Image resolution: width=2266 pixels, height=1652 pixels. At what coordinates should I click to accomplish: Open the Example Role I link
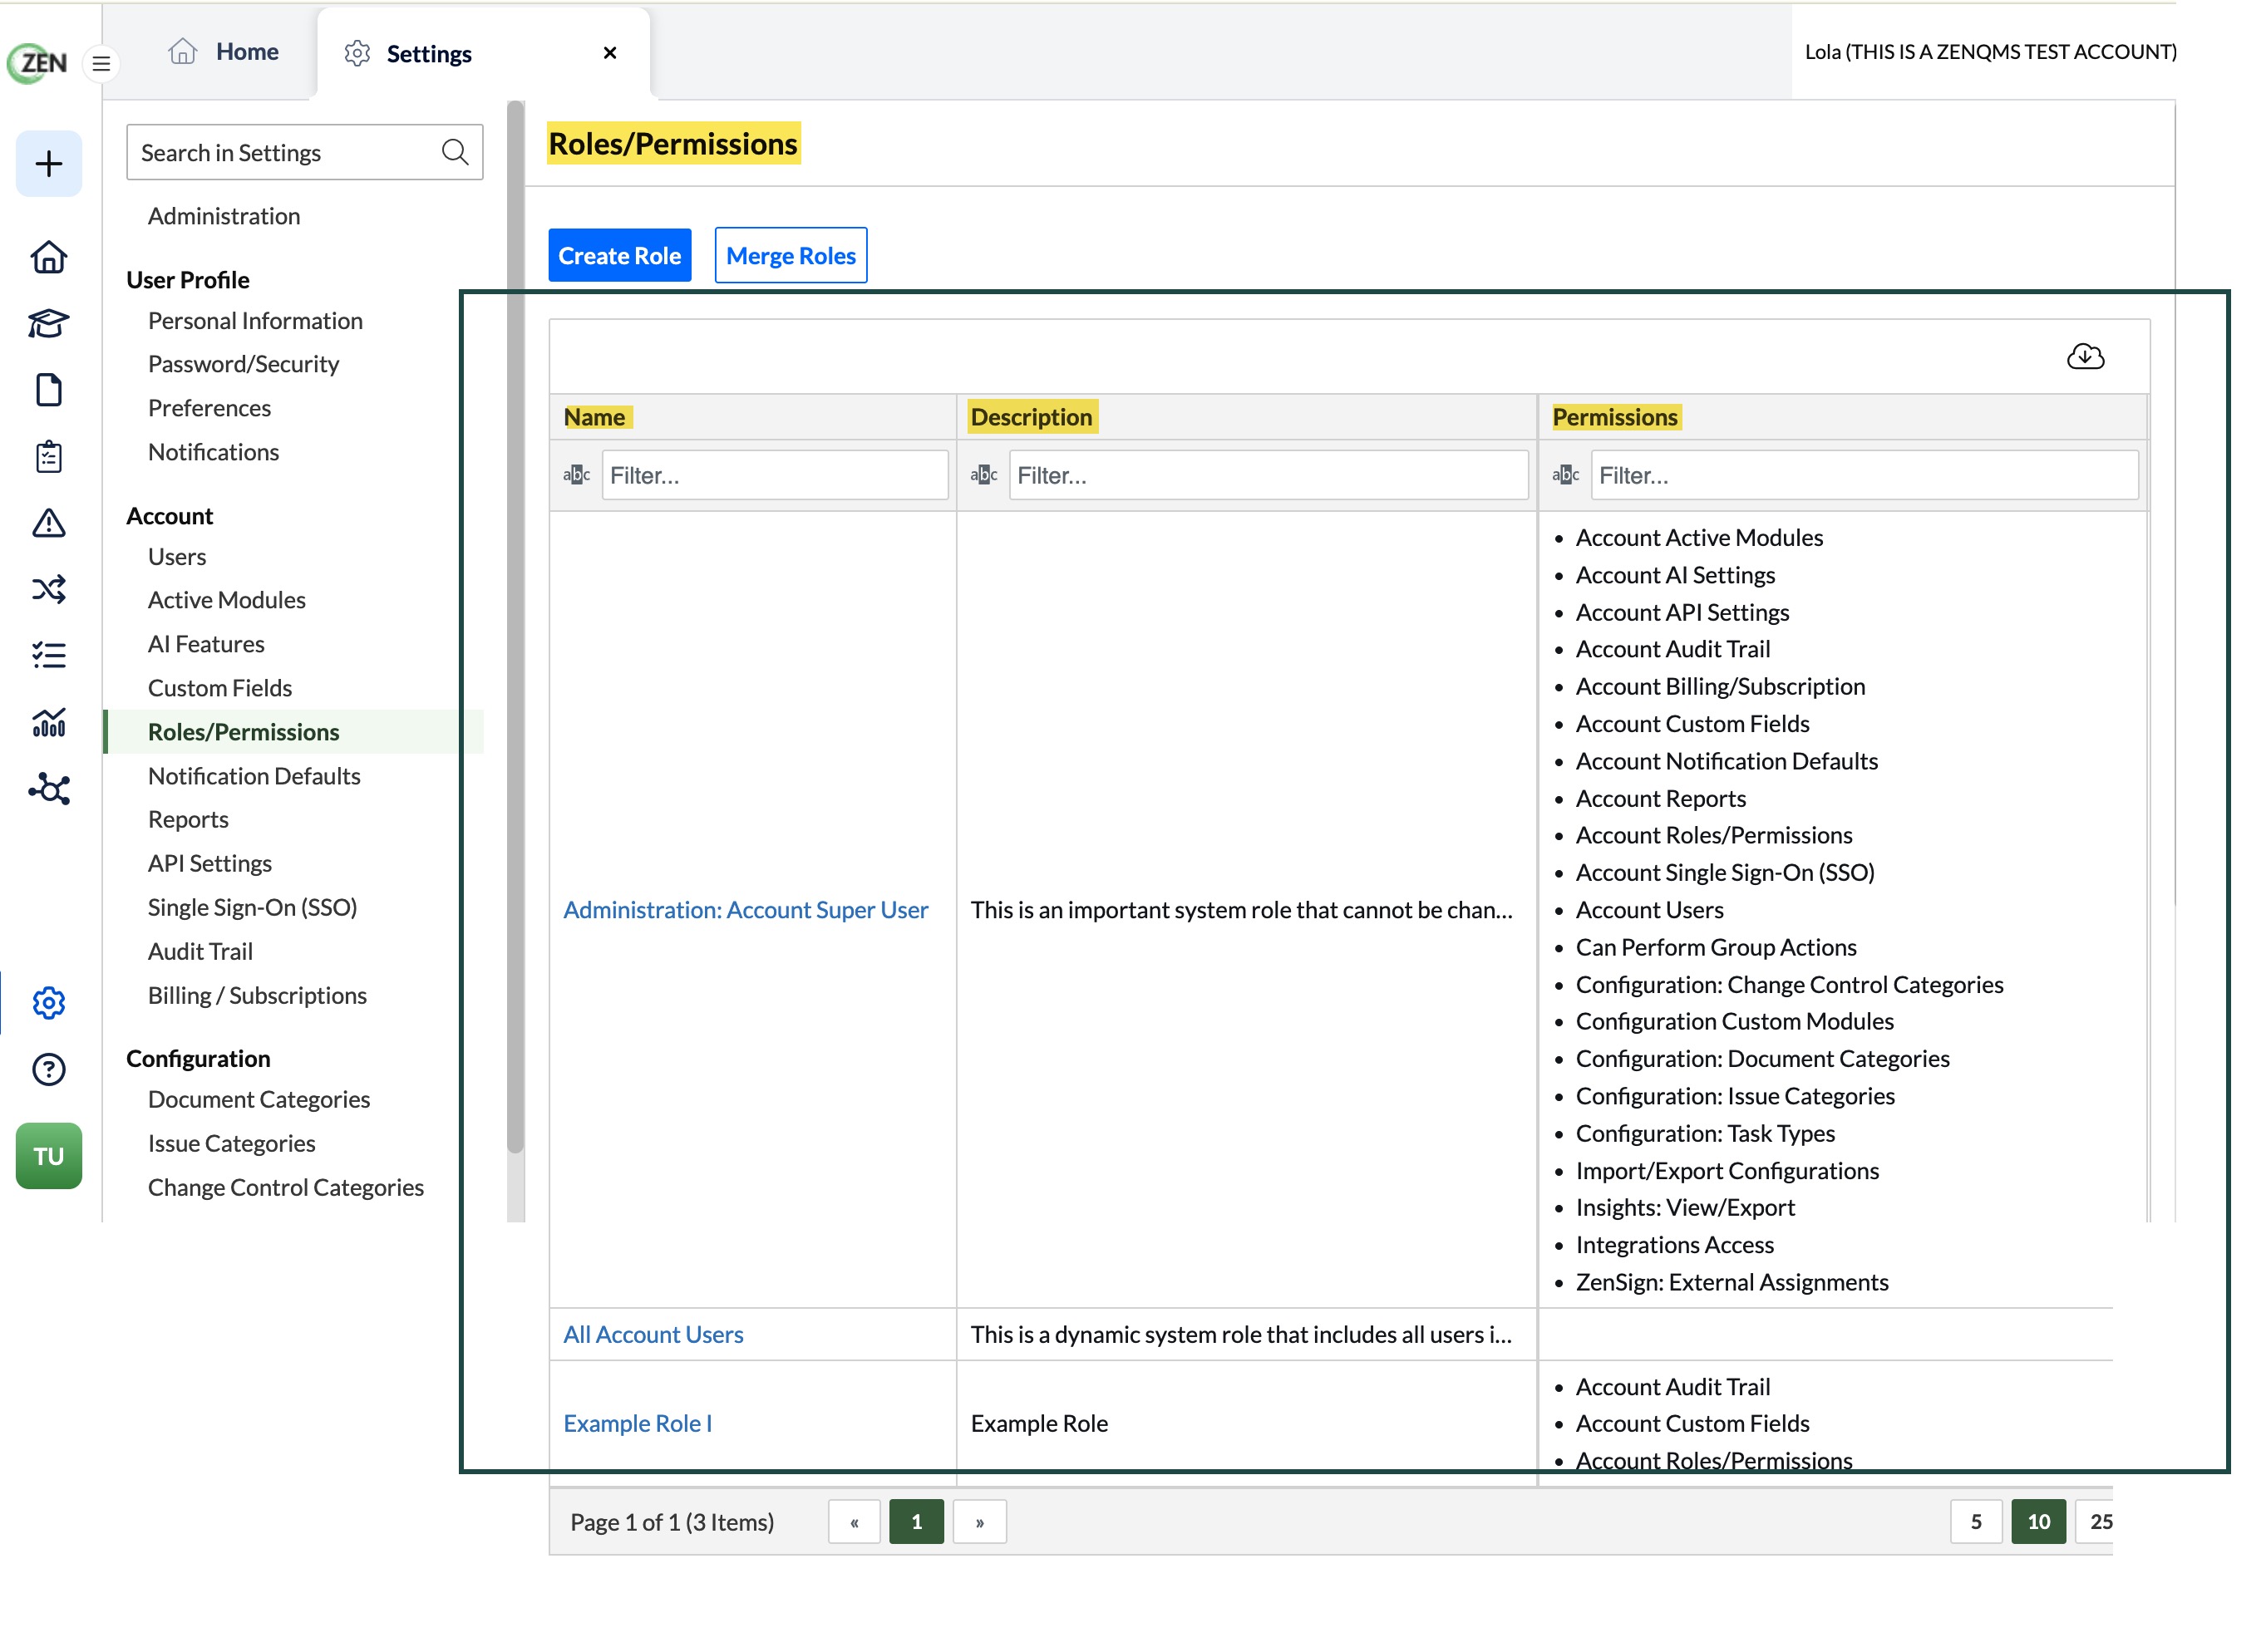(638, 1424)
